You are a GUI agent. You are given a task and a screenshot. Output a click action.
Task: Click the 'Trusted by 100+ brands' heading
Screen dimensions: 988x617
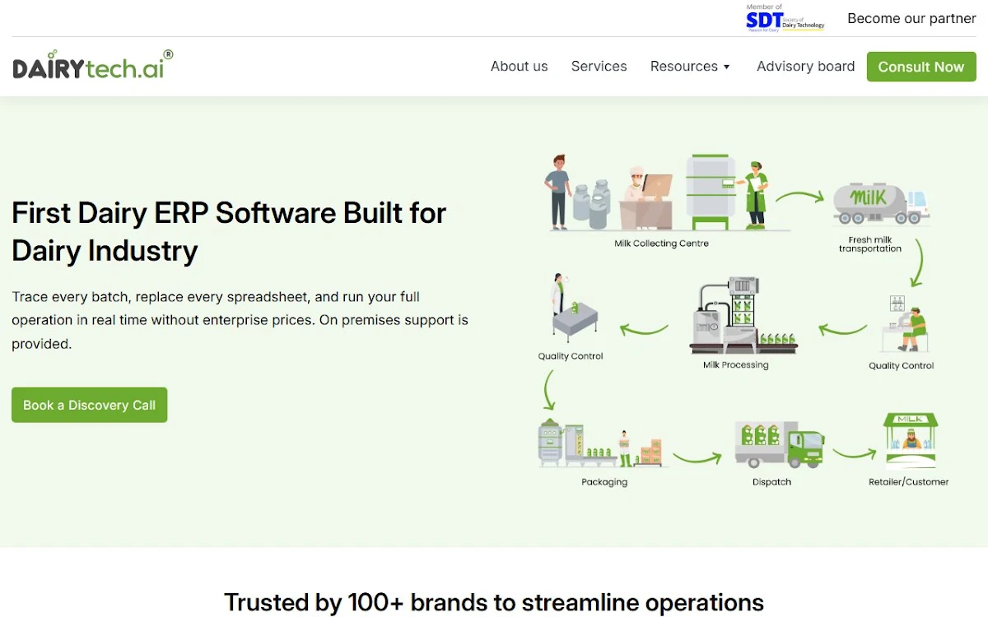point(494,602)
